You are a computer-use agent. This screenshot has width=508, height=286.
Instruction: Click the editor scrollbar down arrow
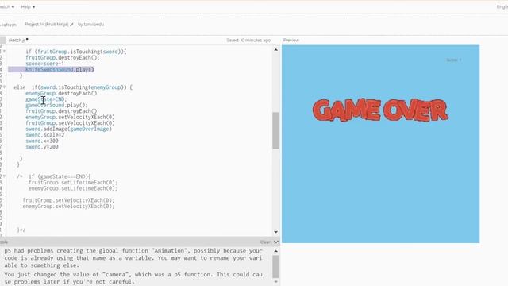tap(275, 232)
